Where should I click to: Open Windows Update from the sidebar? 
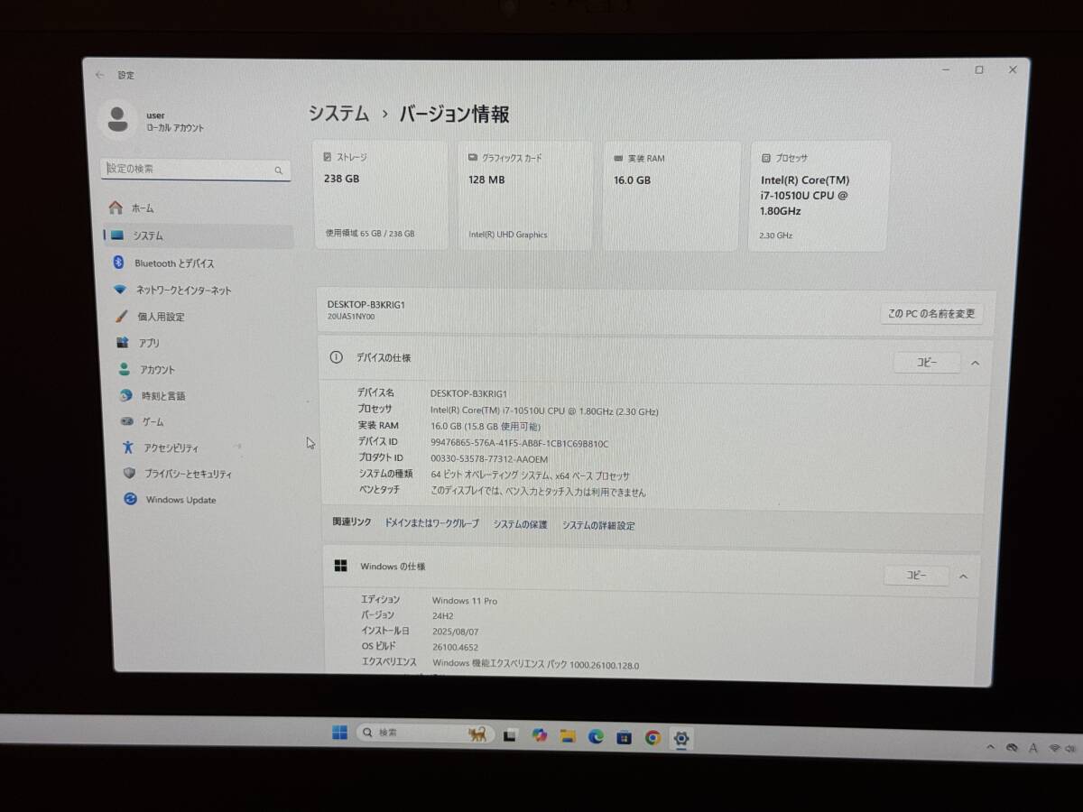point(178,500)
